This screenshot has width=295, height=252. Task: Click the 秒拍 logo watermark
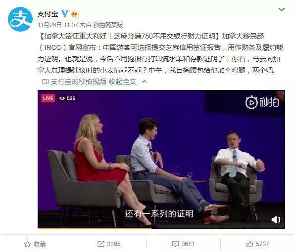[262, 102]
